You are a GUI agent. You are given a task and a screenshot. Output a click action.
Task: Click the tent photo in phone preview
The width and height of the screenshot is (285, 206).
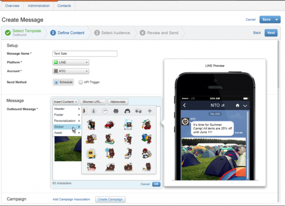point(214,159)
